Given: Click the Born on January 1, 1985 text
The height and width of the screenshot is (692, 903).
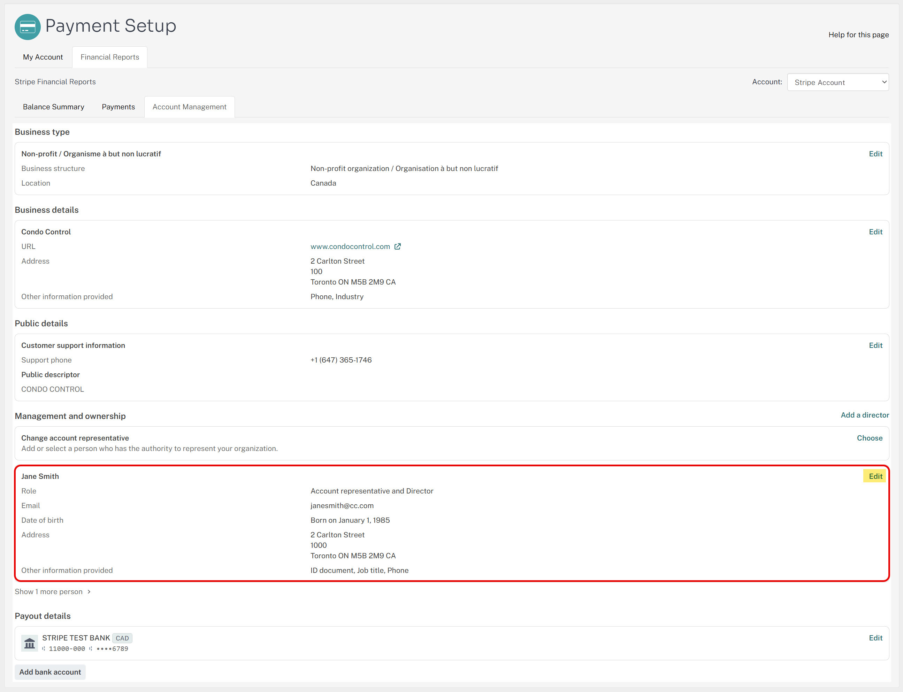Looking at the screenshot, I should tap(350, 520).
